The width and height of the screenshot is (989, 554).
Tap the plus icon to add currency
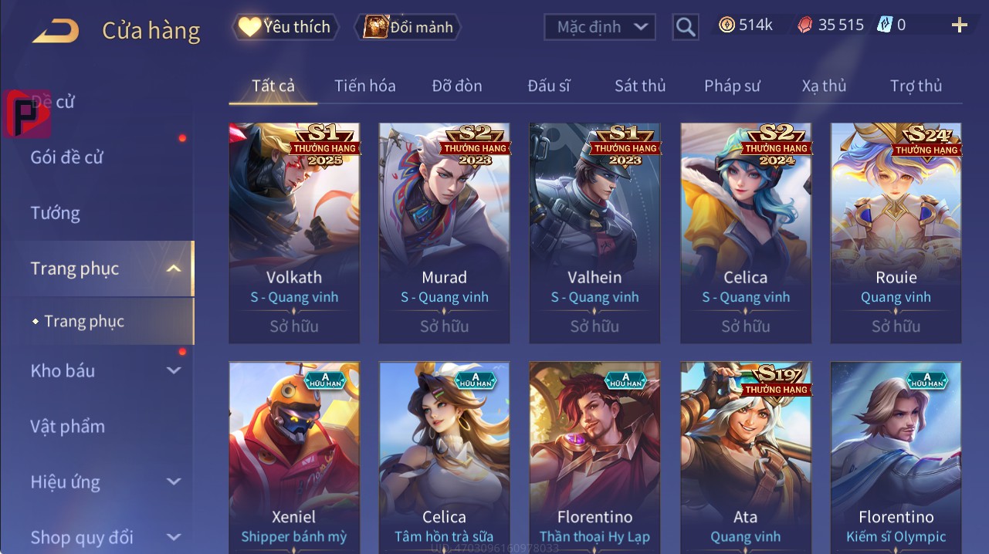pyautogui.click(x=959, y=25)
